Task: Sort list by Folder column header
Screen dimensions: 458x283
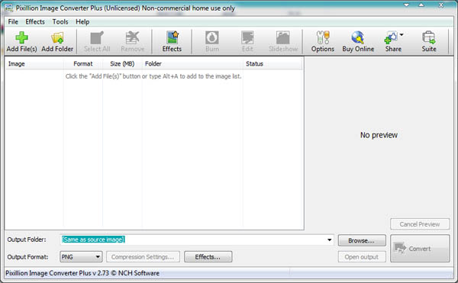Action: [192, 64]
